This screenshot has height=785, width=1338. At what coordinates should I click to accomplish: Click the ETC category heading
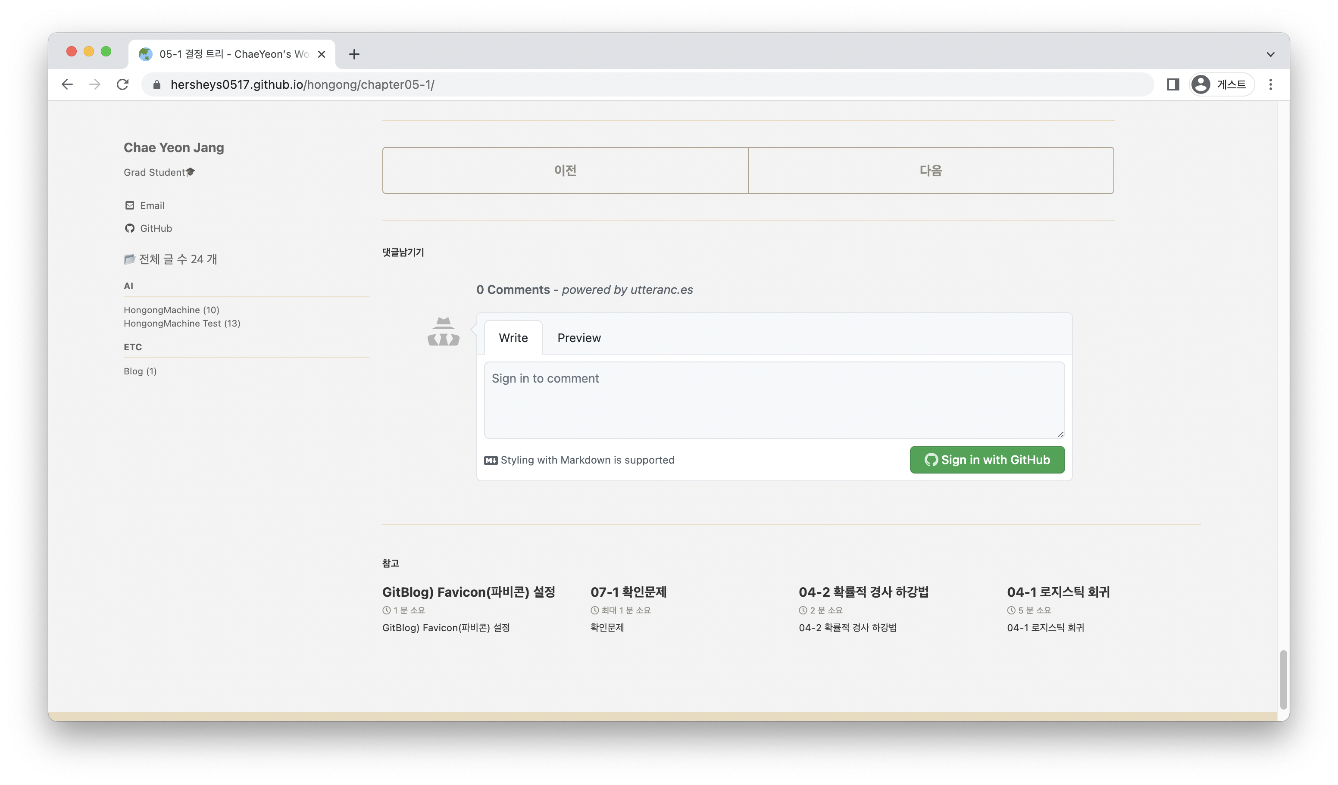[x=133, y=347]
